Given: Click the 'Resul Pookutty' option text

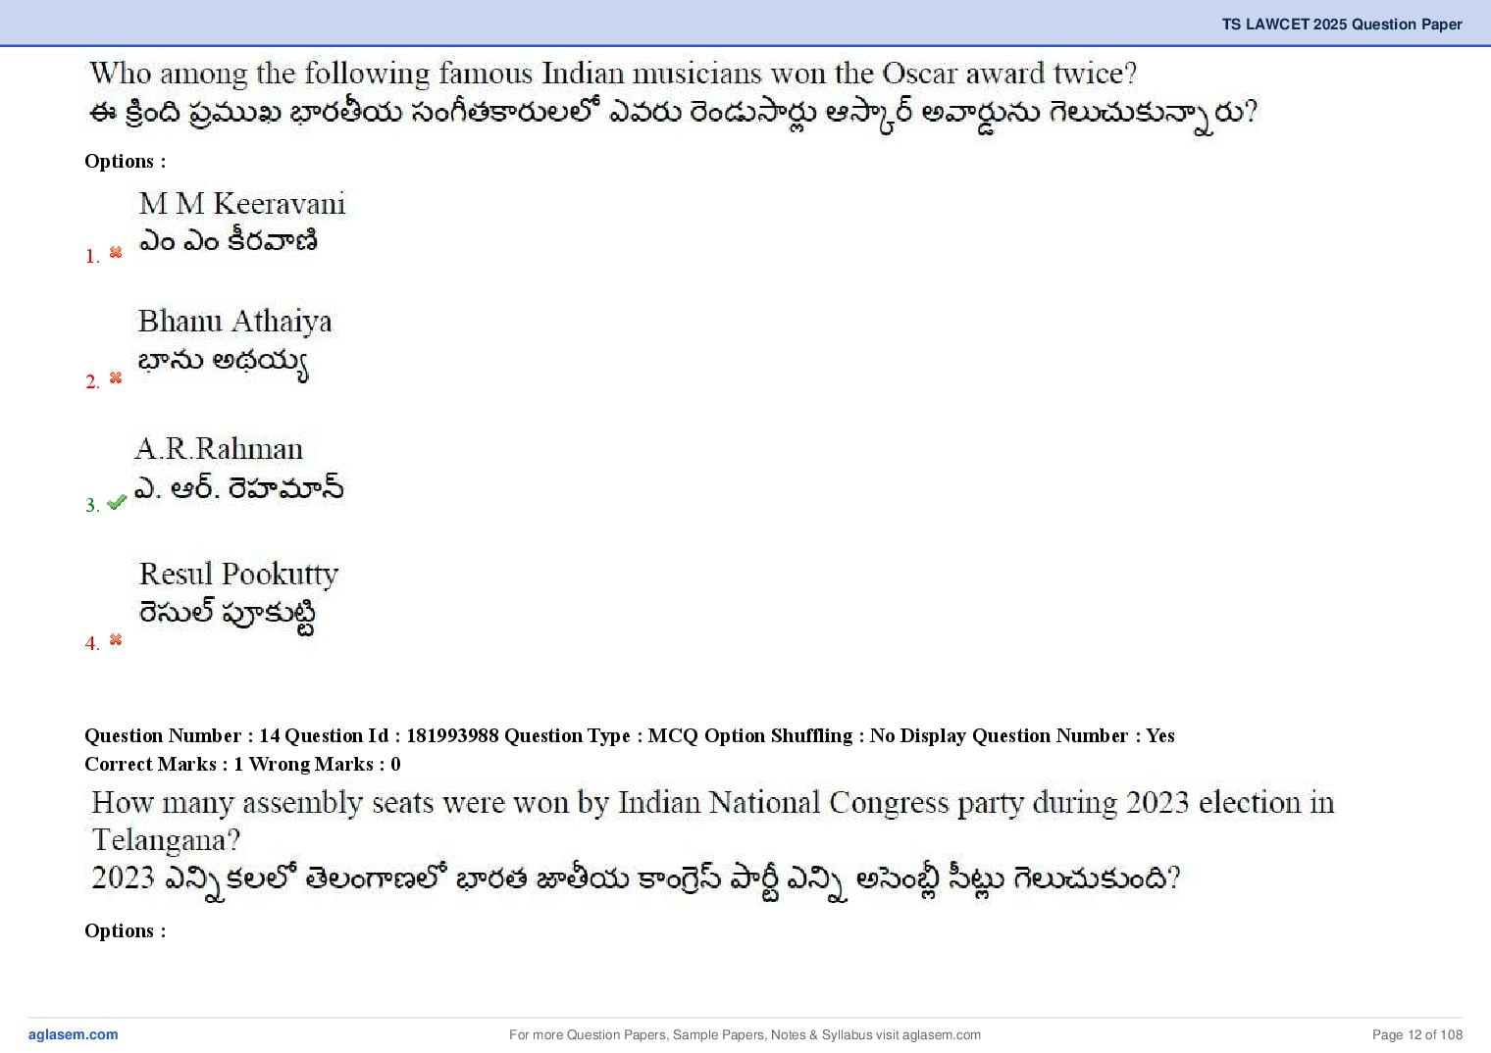Looking at the screenshot, I should 238,574.
